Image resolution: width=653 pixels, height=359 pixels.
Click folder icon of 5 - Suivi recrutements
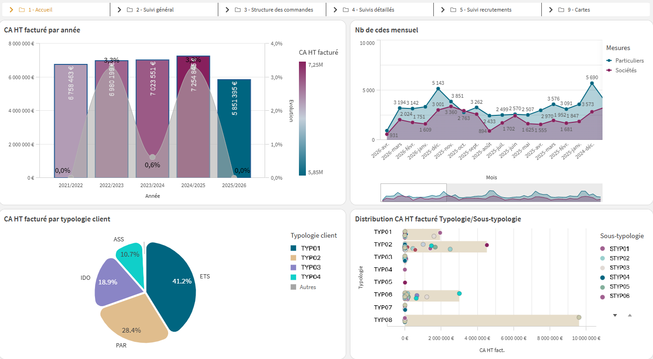454,10
